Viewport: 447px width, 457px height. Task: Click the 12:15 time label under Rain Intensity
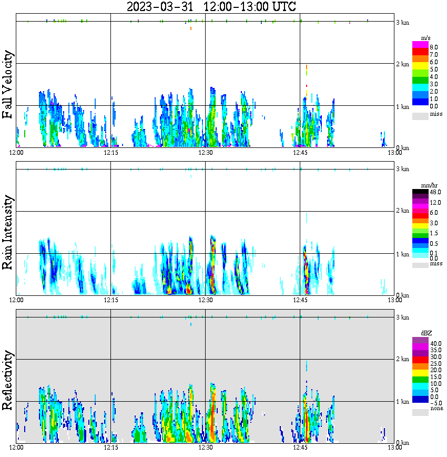point(111,300)
